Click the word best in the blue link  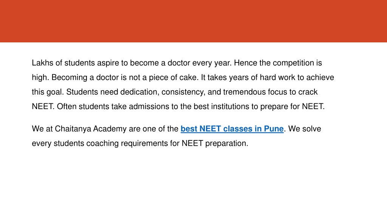189,129
